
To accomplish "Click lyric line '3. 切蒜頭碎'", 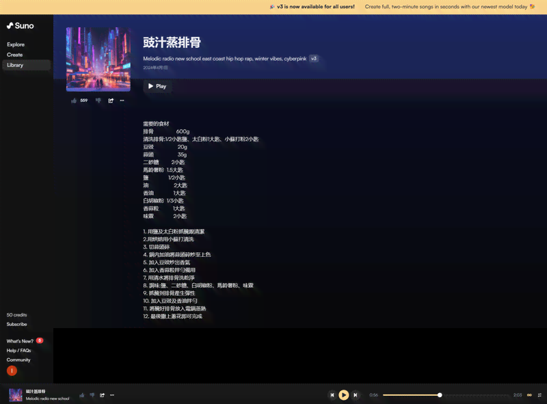I will [x=157, y=247].
